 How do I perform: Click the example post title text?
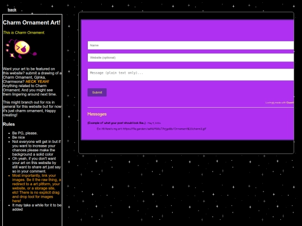116,123
